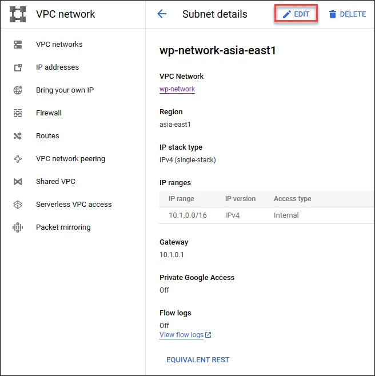Click the IP addresses sidebar icon

click(18, 67)
